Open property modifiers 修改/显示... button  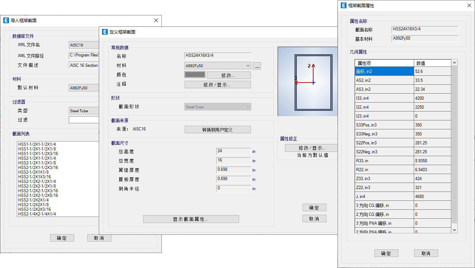[311, 148]
